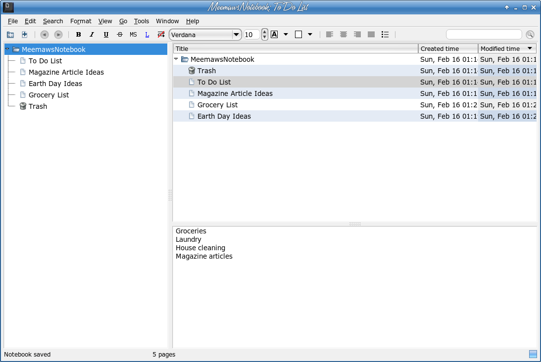The height and width of the screenshot is (362, 541).
Task: Toggle the no-wrapping toolbar icon
Action: tap(161, 35)
